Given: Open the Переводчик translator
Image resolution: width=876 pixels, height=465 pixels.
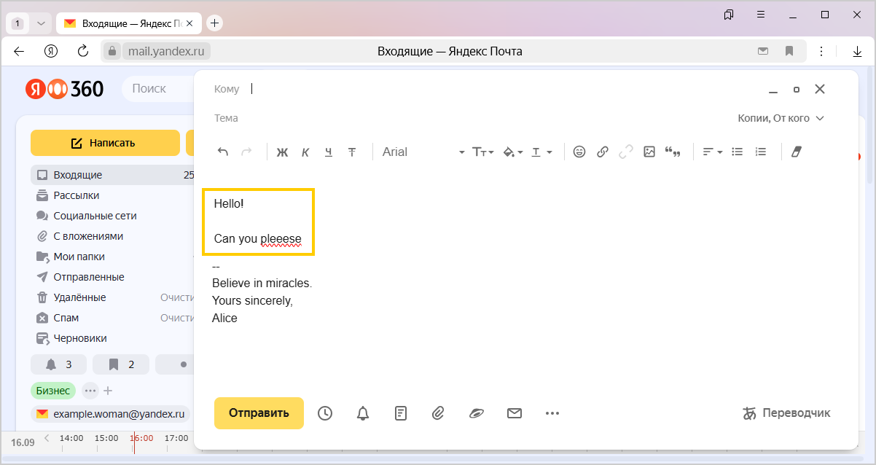Looking at the screenshot, I should [x=786, y=413].
